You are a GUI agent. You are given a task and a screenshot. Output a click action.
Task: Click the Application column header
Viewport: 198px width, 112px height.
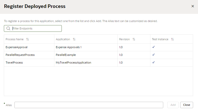click(x=86, y=39)
